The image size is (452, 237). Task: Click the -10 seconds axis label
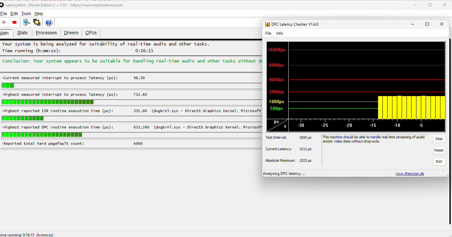(397, 125)
